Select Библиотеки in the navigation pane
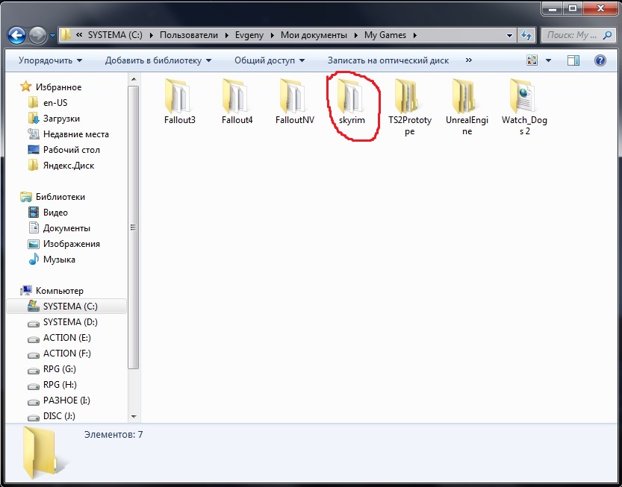Image resolution: width=622 pixels, height=487 pixels. coord(60,197)
